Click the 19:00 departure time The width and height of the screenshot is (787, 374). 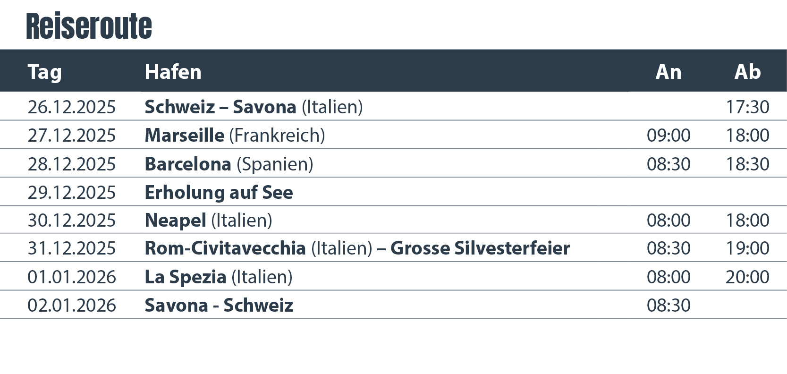point(747,248)
